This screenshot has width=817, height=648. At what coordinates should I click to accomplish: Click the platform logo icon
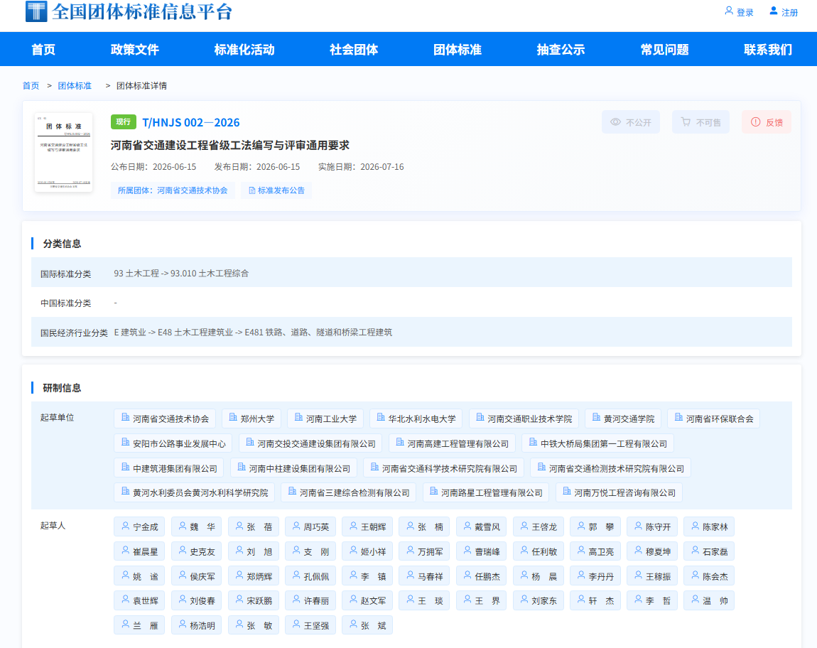click(x=36, y=11)
